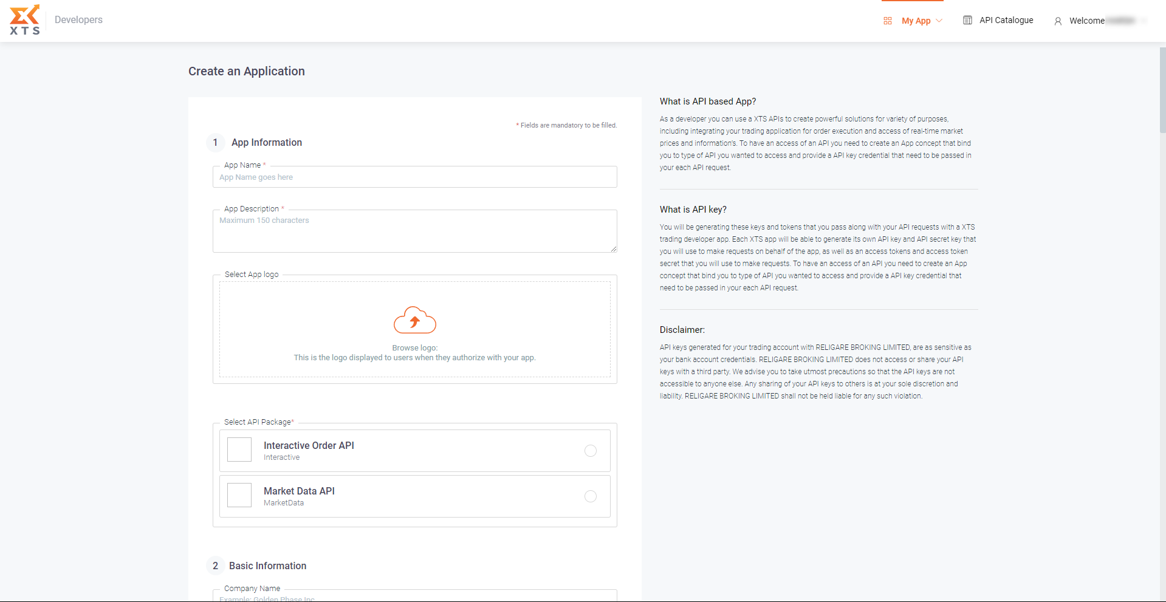The image size is (1166, 602).
Task: Click the API Catalogue icon
Action: tap(967, 21)
